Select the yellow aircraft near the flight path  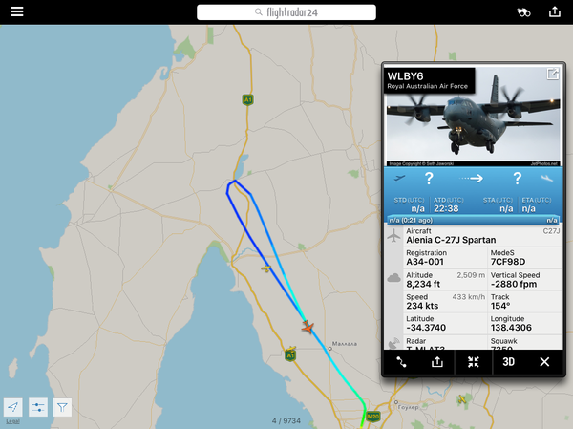coord(266,268)
